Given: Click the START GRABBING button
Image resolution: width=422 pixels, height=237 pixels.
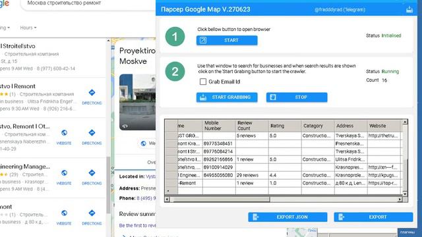Looking at the screenshot, I should pyautogui.click(x=227, y=97).
